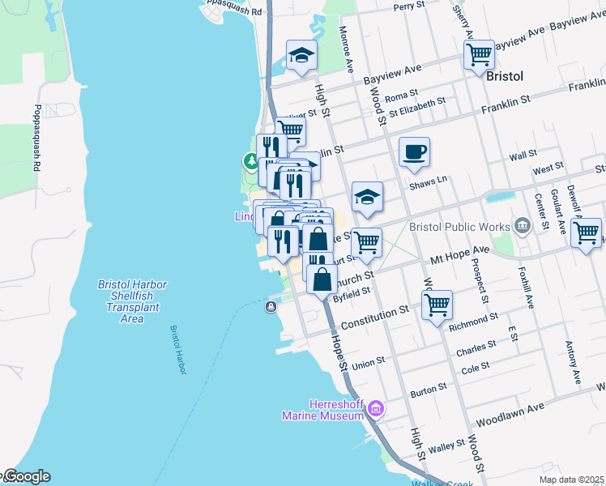Image resolution: width=606 pixels, height=486 pixels.
Task: Click the green park tree icon
Action: coord(251,160)
